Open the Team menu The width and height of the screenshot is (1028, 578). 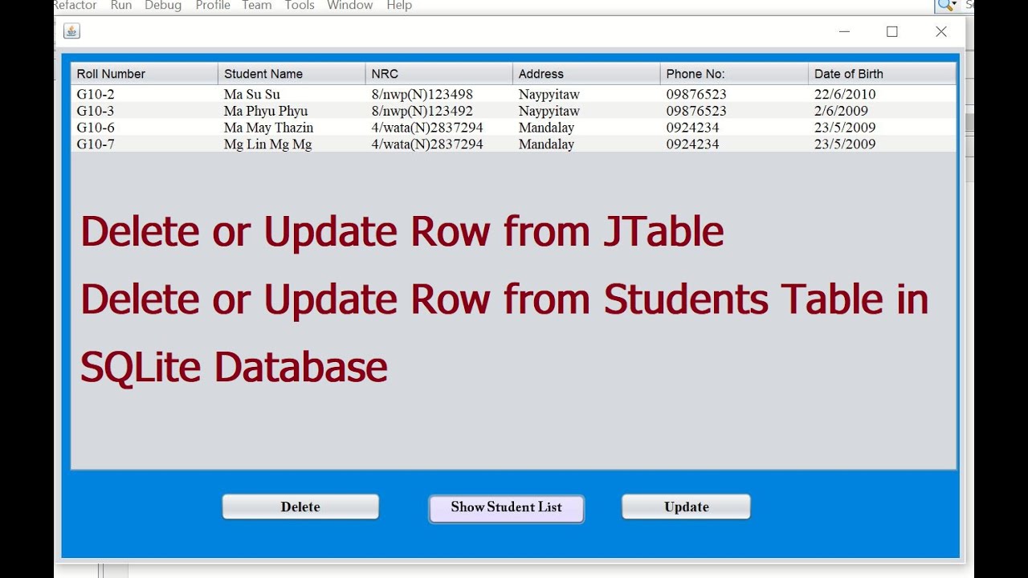tap(257, 6)
